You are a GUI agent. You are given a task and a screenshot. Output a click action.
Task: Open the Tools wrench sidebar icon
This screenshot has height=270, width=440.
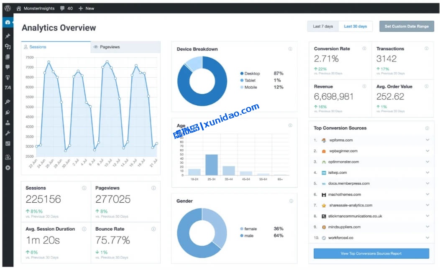(8, 133)
